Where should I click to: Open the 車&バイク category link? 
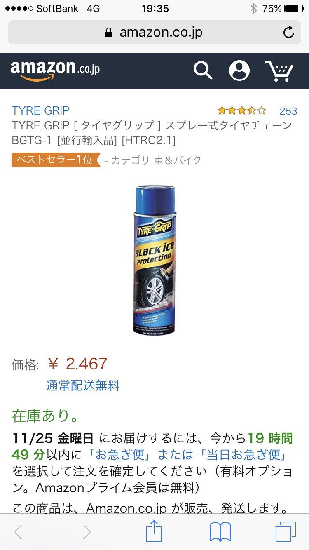click(178, 160)
